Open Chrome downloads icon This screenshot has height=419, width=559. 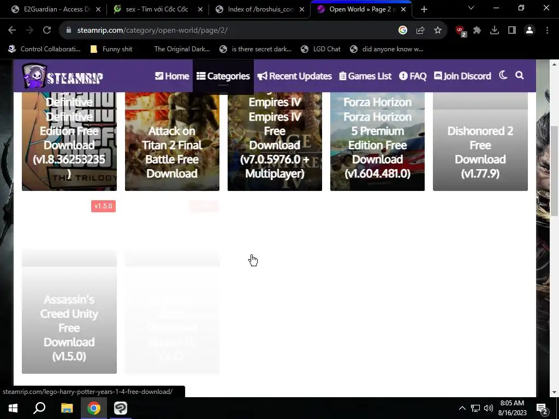tap(495, 31)
